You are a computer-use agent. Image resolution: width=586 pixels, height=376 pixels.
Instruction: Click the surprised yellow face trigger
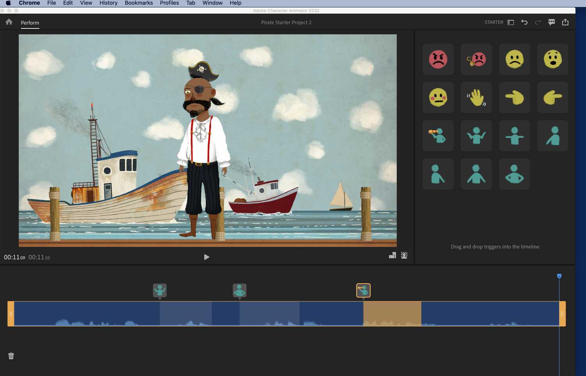pos(552,59)
